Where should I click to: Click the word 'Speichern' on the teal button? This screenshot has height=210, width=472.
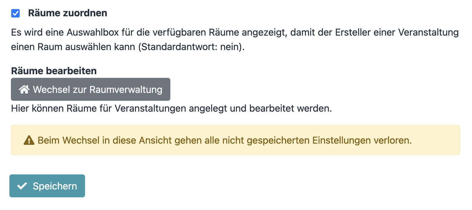(x=55, y=186)
